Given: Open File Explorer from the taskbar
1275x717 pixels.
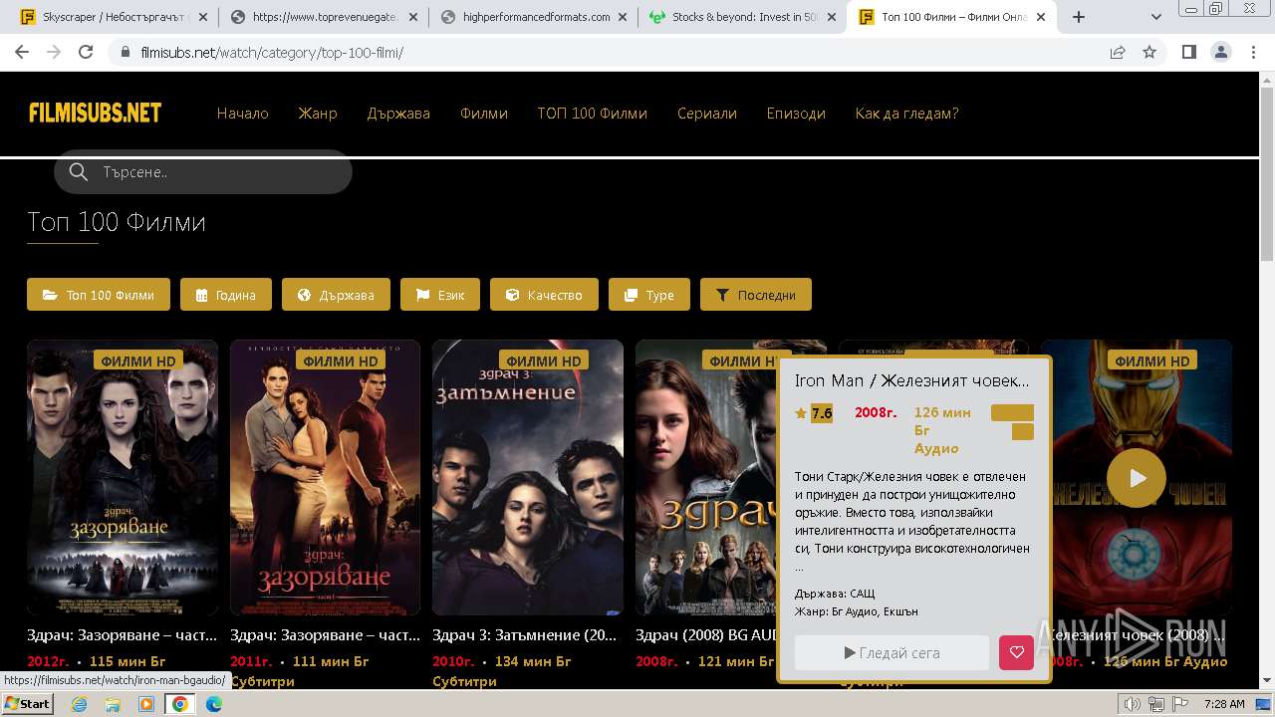Looking at the screenshot, I should tap(113, 704).
